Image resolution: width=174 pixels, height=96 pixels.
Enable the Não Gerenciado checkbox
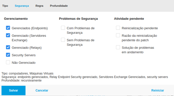tap(8, 62)
